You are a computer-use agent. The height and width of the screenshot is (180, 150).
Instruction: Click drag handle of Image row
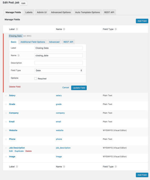pyautogui.click(x=6, y=156)
